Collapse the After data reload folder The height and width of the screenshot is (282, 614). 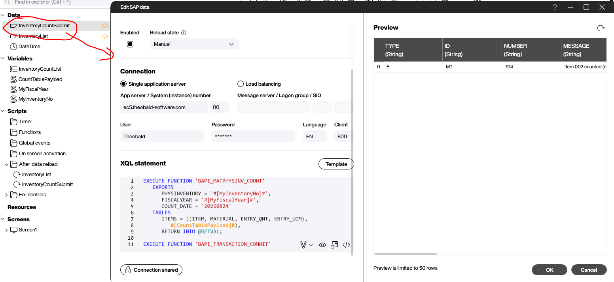(6, 164)
